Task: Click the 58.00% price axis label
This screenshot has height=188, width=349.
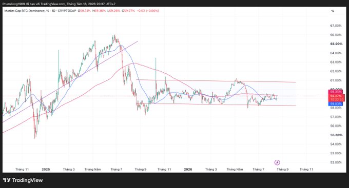Action: click(336, 108)
